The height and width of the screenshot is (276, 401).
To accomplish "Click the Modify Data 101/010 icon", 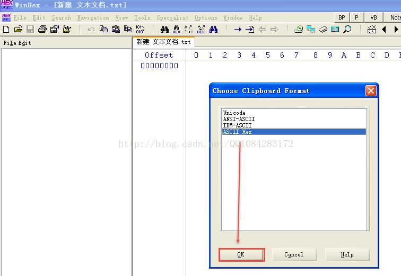I will coord(140,29).
